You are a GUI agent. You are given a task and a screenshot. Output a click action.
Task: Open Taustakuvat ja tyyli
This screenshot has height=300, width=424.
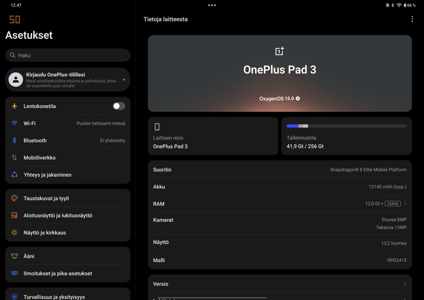tap(68, 198)
